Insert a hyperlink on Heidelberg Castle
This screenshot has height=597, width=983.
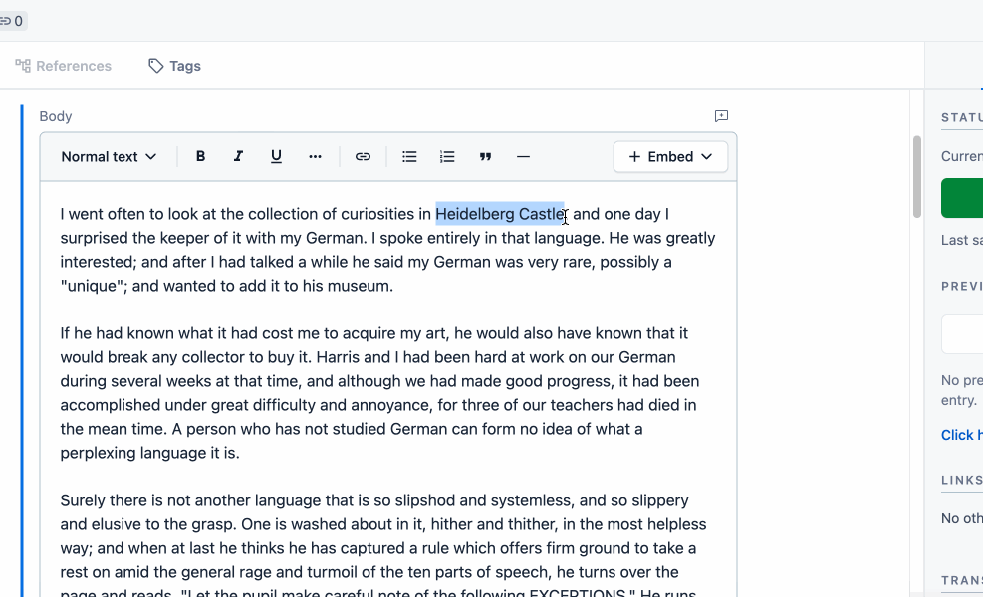click(363, 156)
